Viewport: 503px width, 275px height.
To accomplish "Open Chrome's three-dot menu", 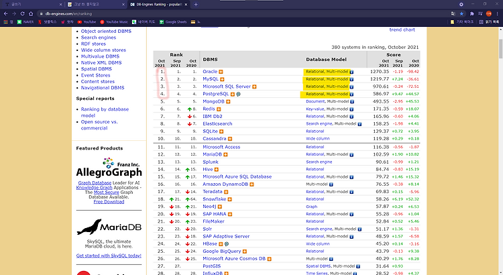I will point(498,13).
